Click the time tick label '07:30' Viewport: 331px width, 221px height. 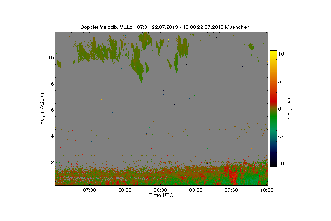pos(89,190)
